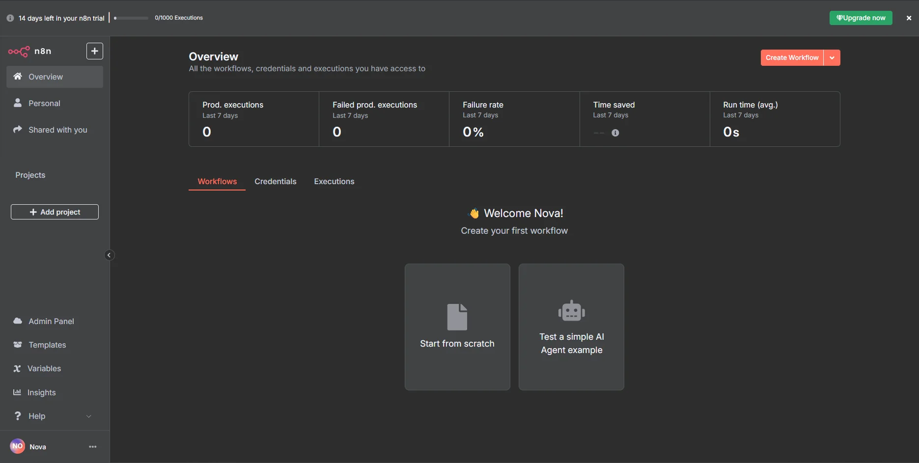Click the plus button beside the n8n logo
This screenshot has height=463, width=919.
95,51
